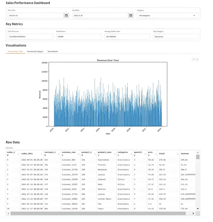Sort table by order_date column arrow
Viewport: 213px width, 222px height.
pyautogui.click(x=42, y=154)
